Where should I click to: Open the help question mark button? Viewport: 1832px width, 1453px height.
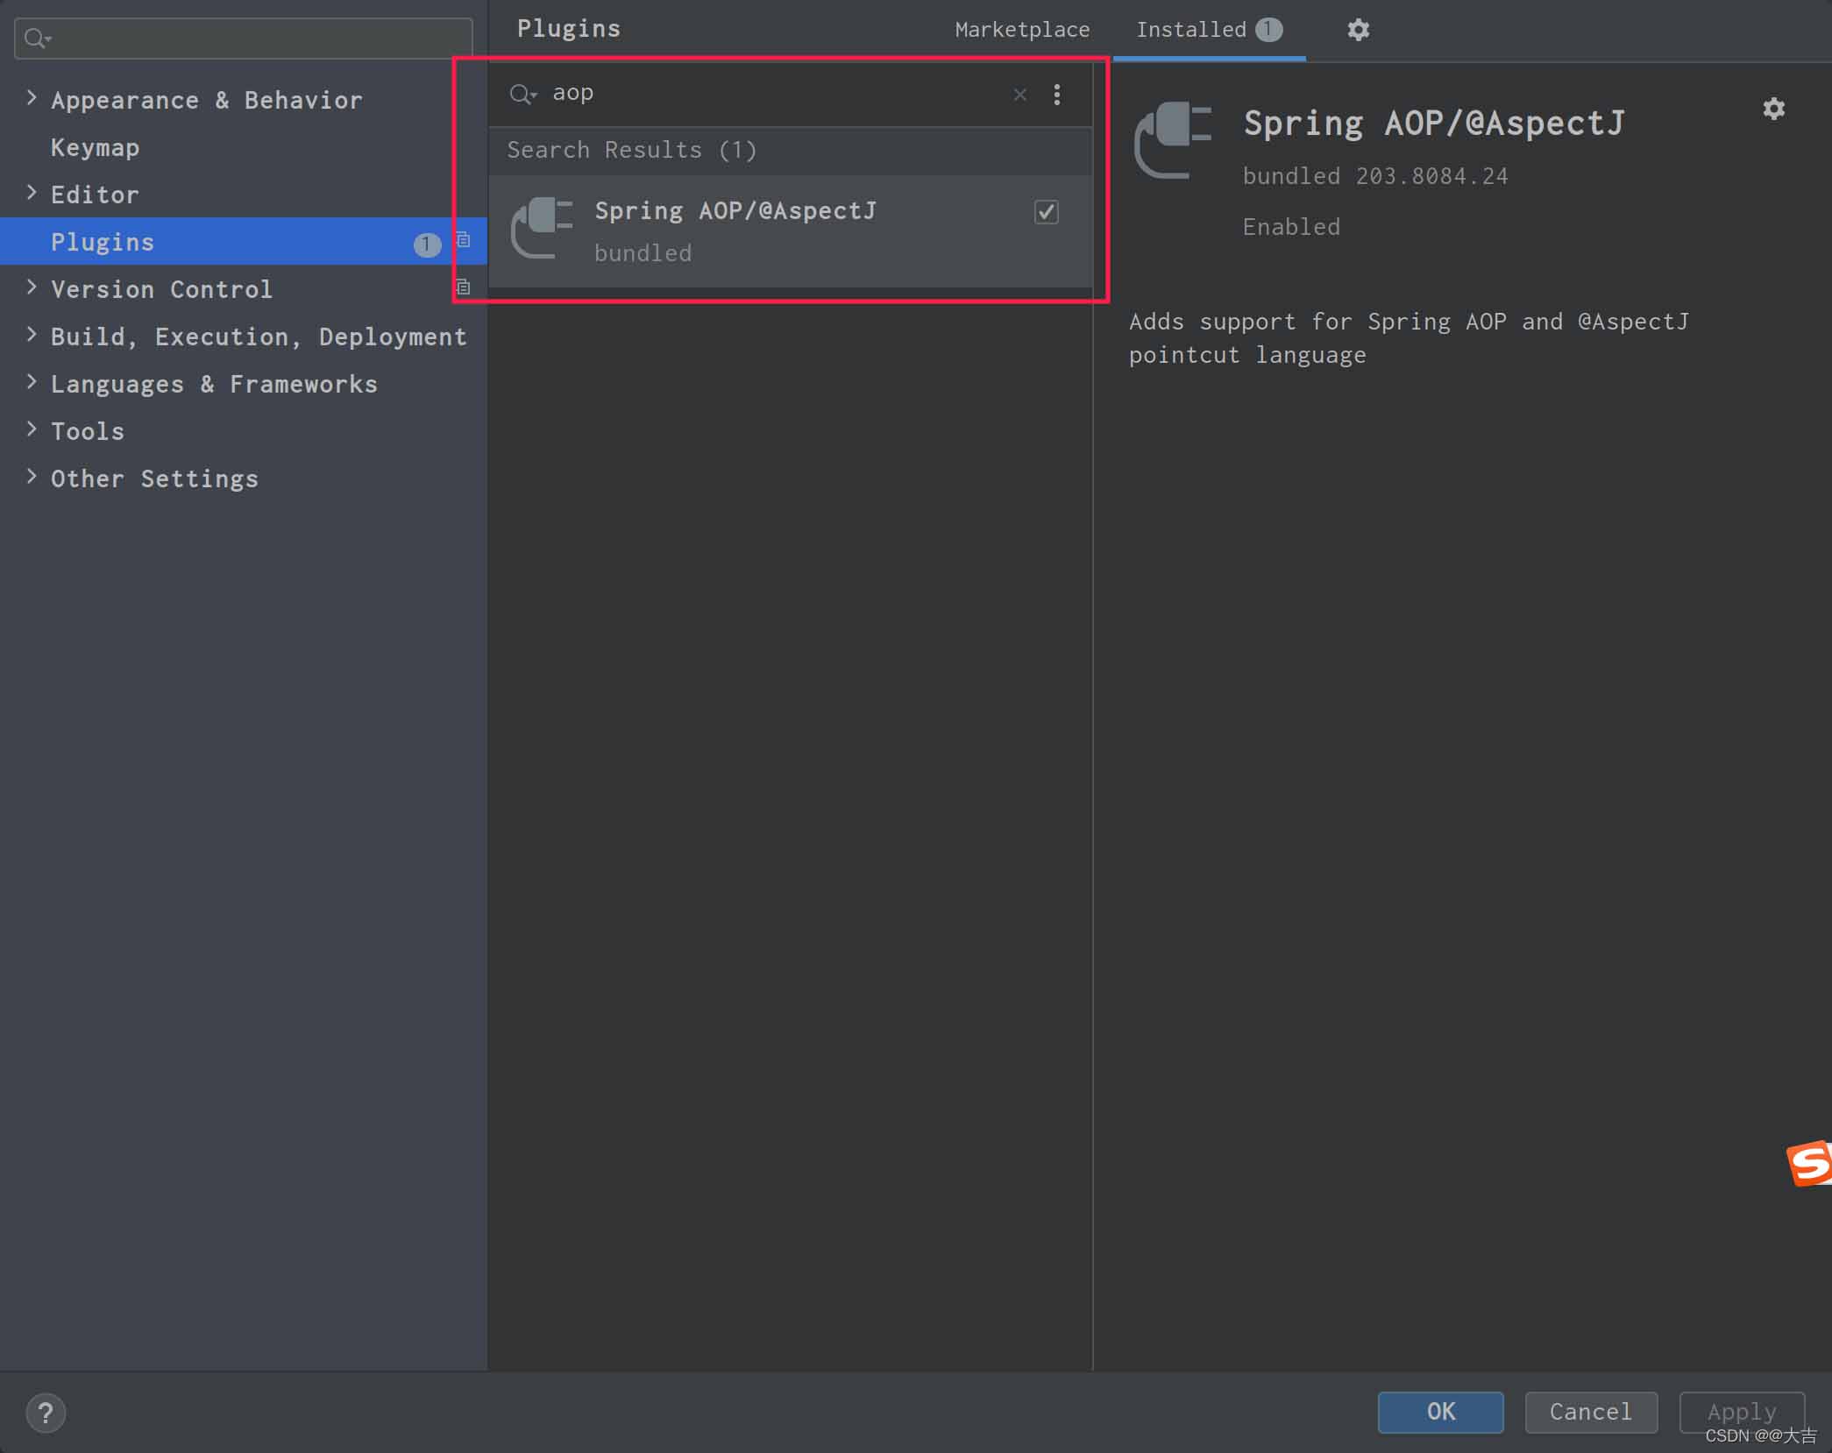(46, 1413)
